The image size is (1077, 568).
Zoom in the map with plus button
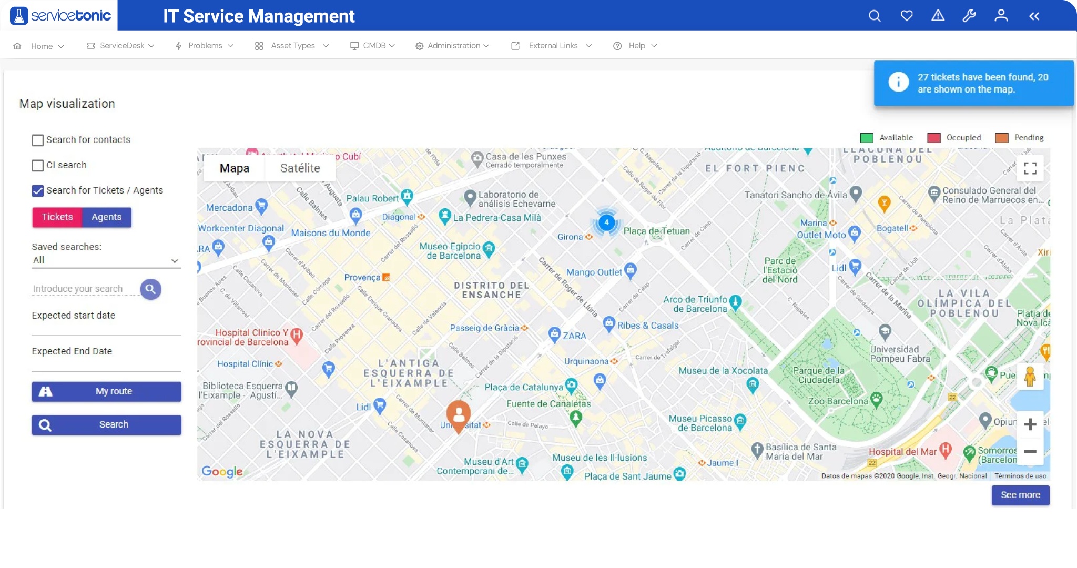pos(1030,424)
